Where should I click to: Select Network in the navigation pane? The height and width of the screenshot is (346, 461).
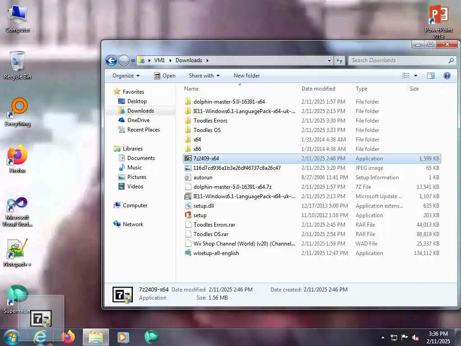click(128, 224)
